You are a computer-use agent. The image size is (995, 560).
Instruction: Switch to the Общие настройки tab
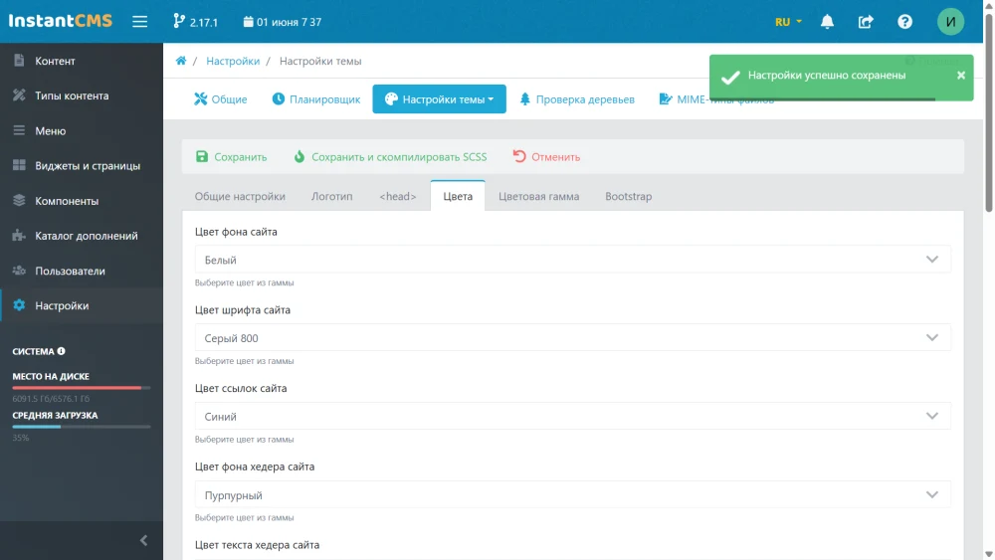click(240, 196)
